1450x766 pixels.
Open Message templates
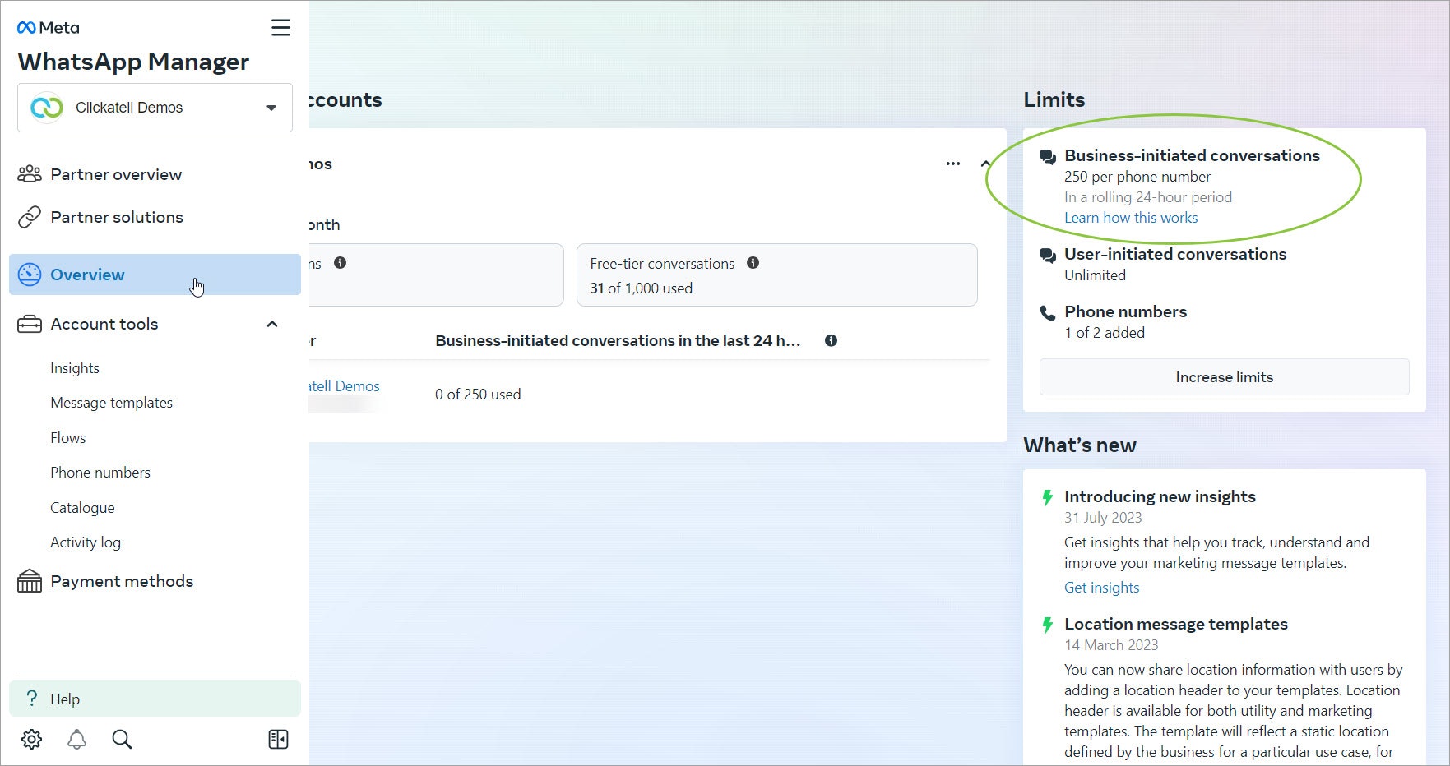point(112,403)
